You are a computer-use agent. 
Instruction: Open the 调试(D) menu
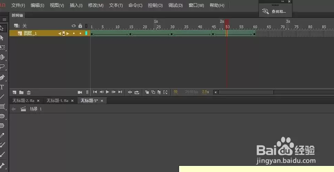[x=176, y=5]
